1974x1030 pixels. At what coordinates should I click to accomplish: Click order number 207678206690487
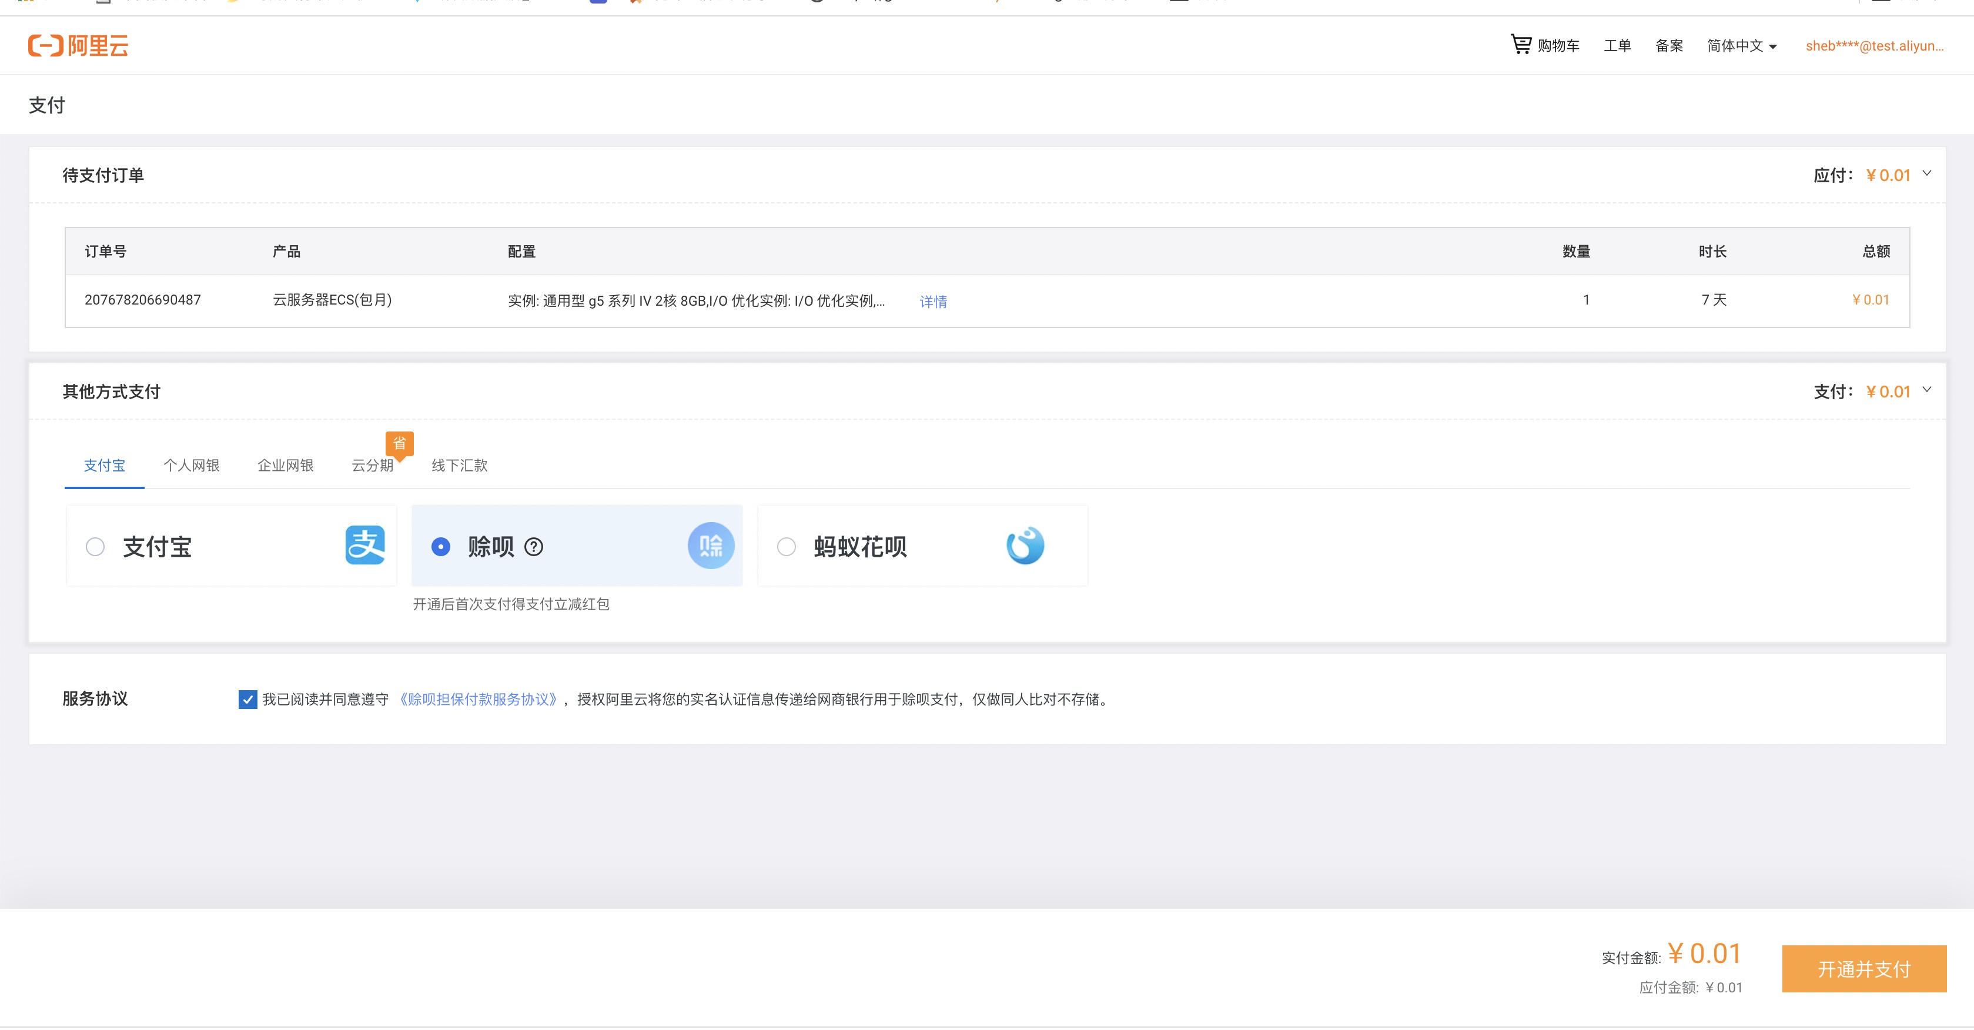[x=142, y=300]
